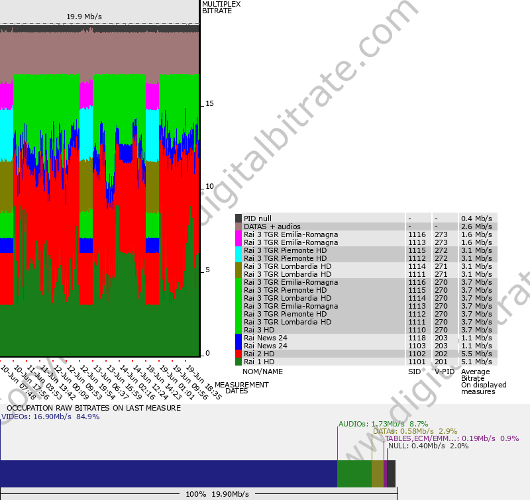This screenshot has height=500, width=530.
Task: Click the 'MULTIPLEX BITRATE' axis title
Action: click(221, 7)
